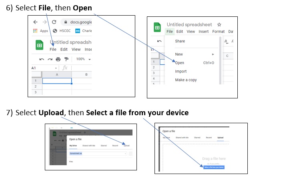Image resolution: width=297 pixels, height=184 pixels.
Task: Click the green Sheets logo beside docs.google toolbar
Action: [x=39, y=45]
